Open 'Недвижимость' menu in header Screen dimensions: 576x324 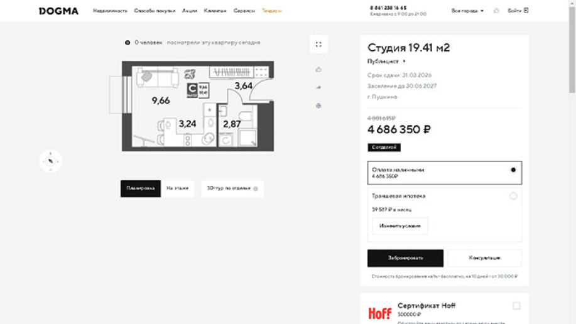[x=110, y=11]
